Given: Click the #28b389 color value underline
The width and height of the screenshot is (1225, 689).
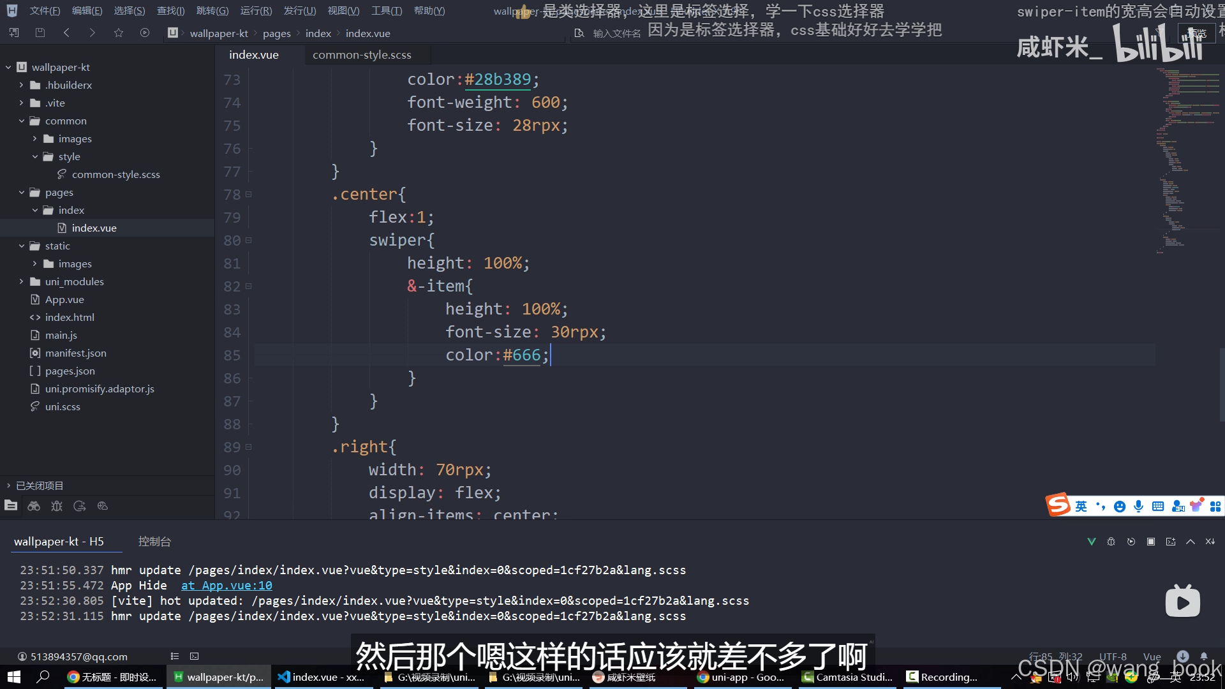Looking at the screenshot, I should 498,80.
